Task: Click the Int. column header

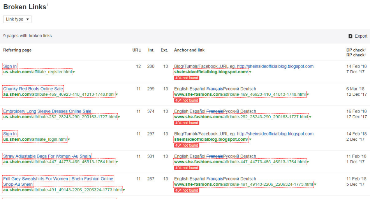Action: 151,50
